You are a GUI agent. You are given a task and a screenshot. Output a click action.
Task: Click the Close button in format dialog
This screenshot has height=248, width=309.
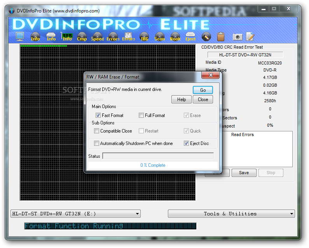[x=203, y=100]
